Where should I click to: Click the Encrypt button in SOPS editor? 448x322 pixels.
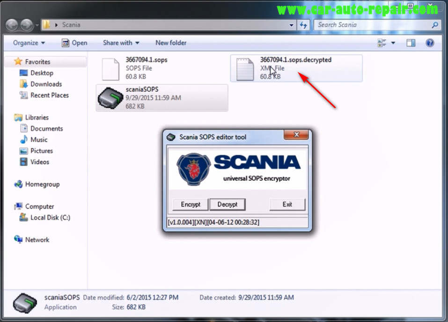[190, 205]
